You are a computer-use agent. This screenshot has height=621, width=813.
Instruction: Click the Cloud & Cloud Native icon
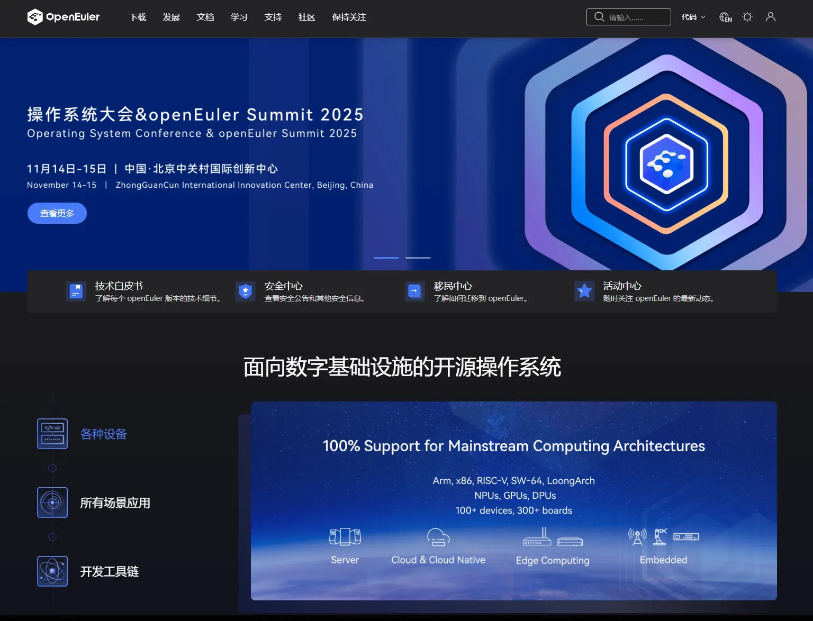point(438,537)
